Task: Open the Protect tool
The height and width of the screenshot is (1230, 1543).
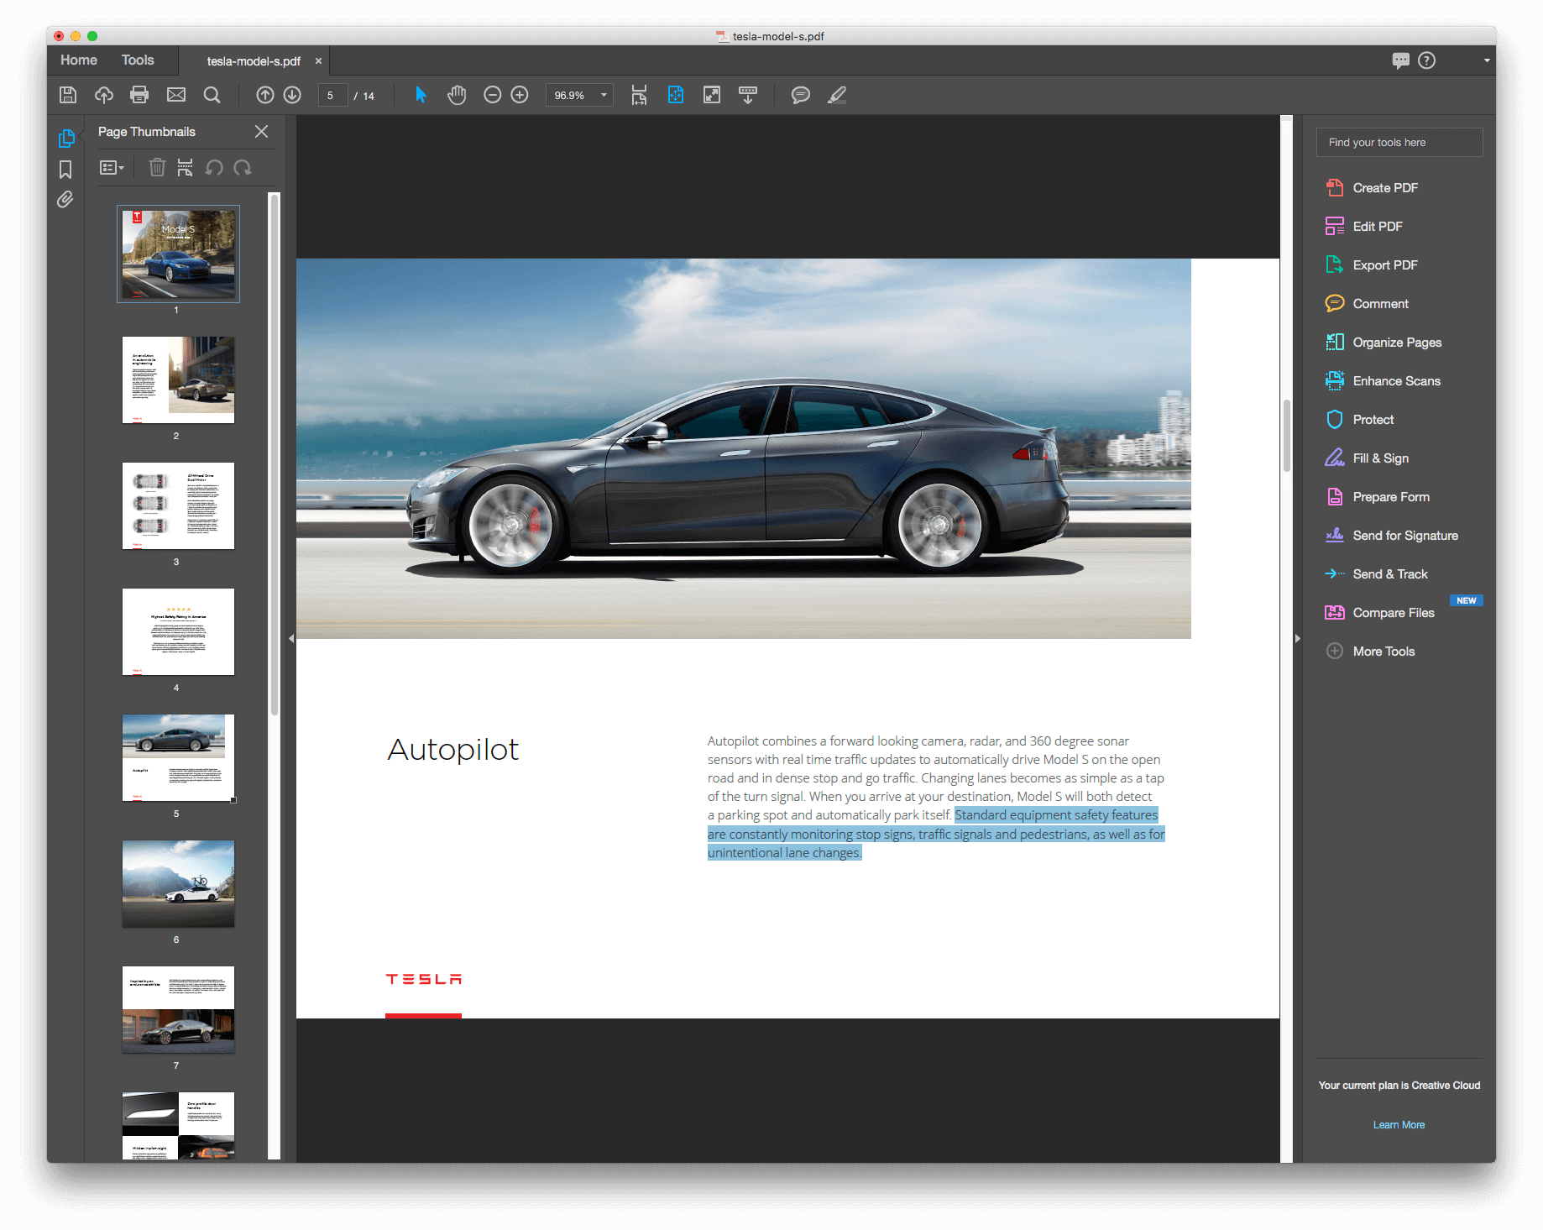Action: [x=1360, y=420]
